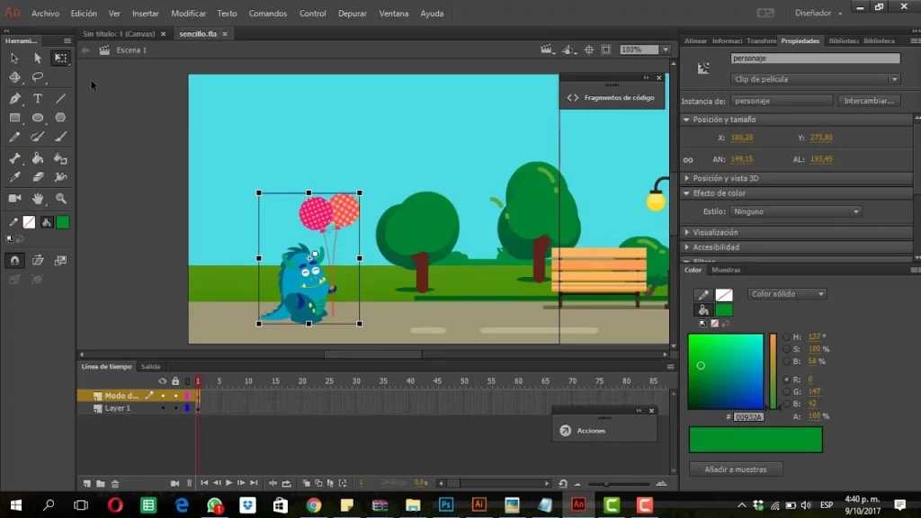Click the Intercambiar button
The width and height of the screenshot is (921, 518).
coord(869,101)
